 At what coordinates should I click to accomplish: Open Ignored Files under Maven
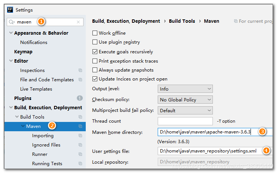coord(46,145)
